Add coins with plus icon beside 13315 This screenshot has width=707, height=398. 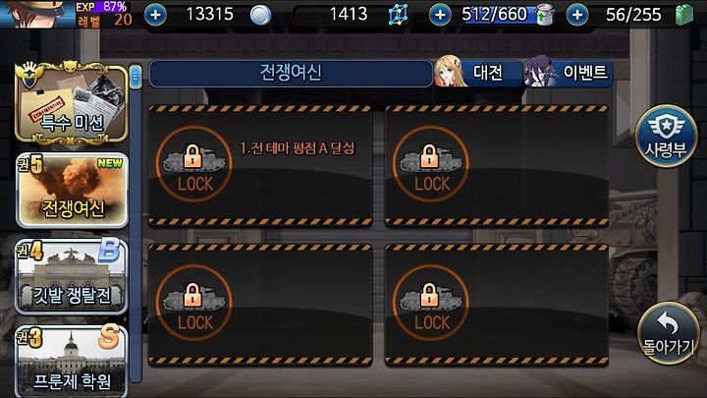click(x=155, y=15)
